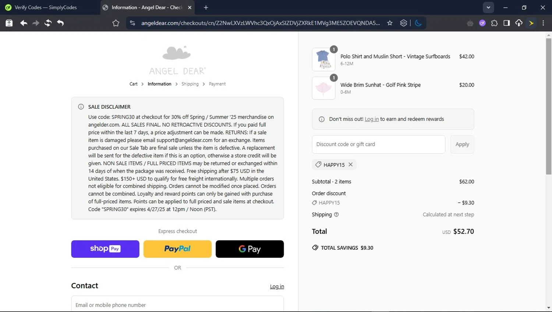Image resolution: width=552 pixels, height=312 pixels.
Task: Check out with the PayPal button
Action: click(177, 249)
